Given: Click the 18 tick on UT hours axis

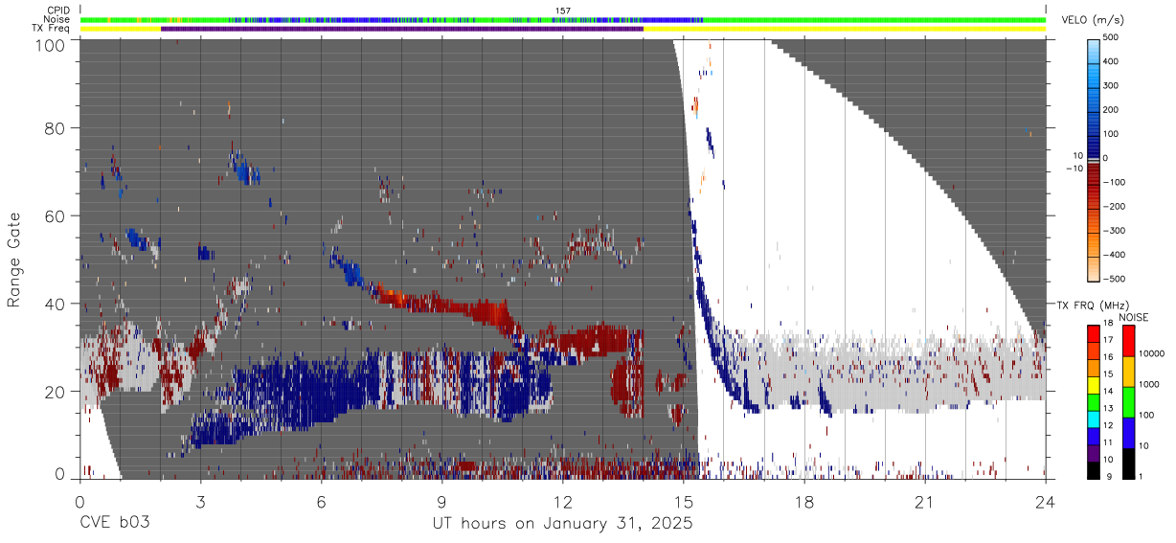Looking at the screenshot, I should click(x=804, y=502).
